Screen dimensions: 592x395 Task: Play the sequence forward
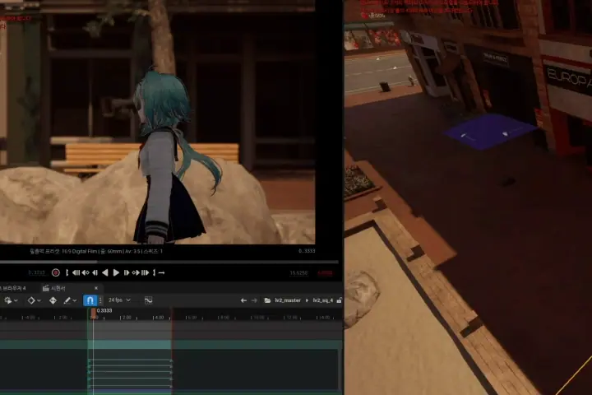116,272
